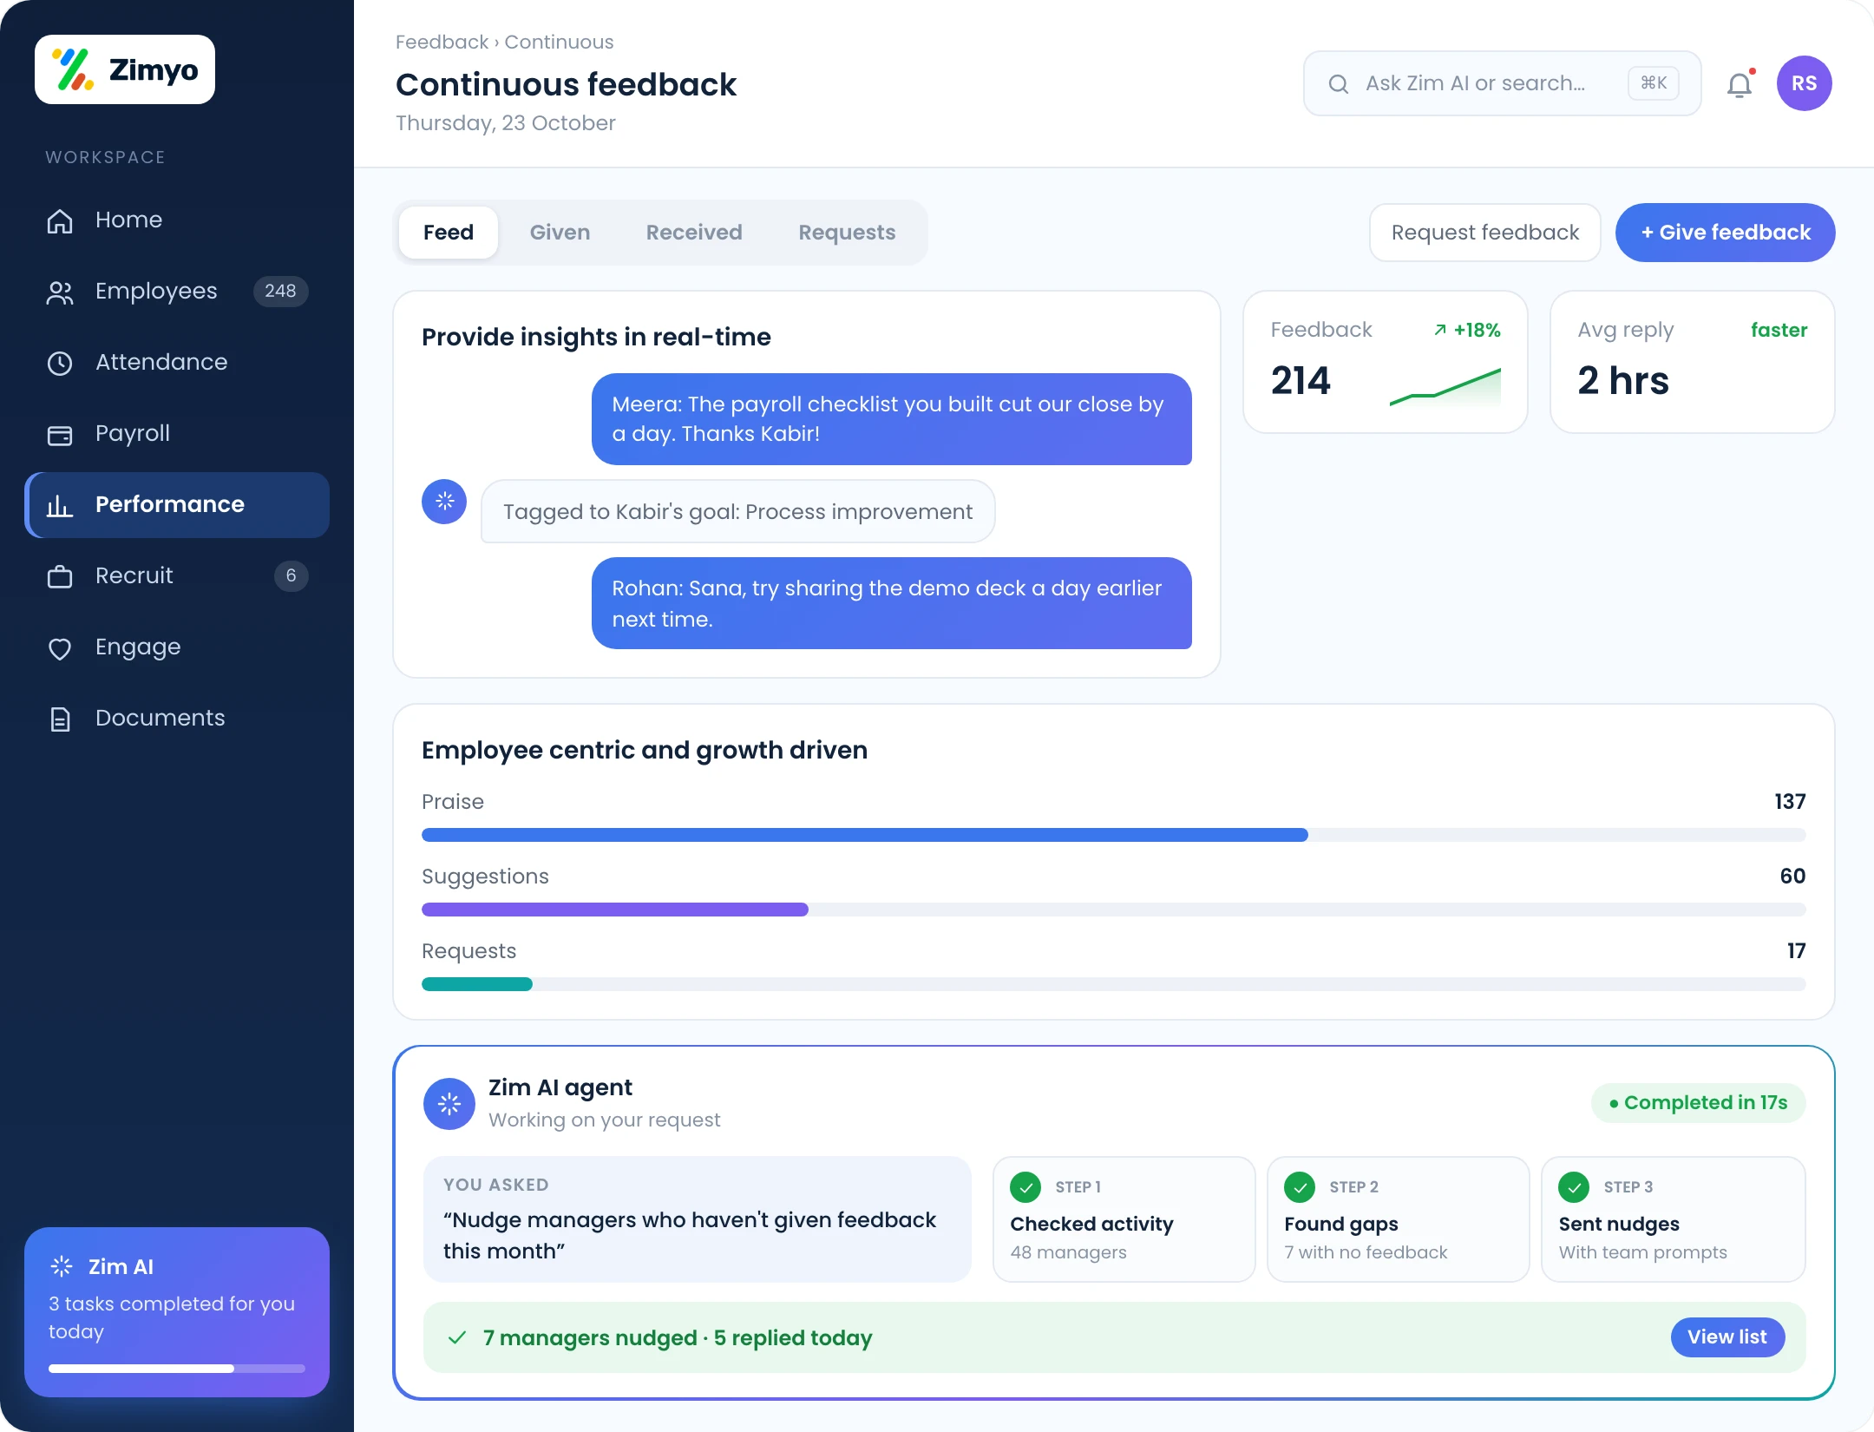Click the Documents file icon
Viewport: 1874px width, 1432px height.
[x=60, y=719]
